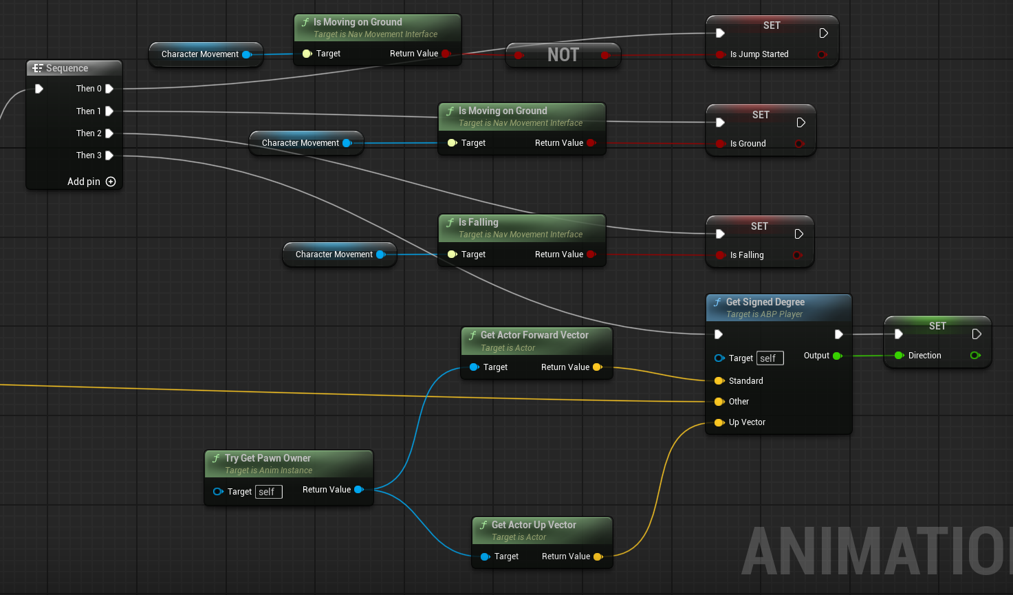Viewport: 1013px width, 595px height.
Task: Select the Sequence node title
Action: (x=67, y=68)
